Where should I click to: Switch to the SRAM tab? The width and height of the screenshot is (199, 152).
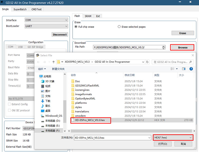pyautogui.click(x=88, y=16)
